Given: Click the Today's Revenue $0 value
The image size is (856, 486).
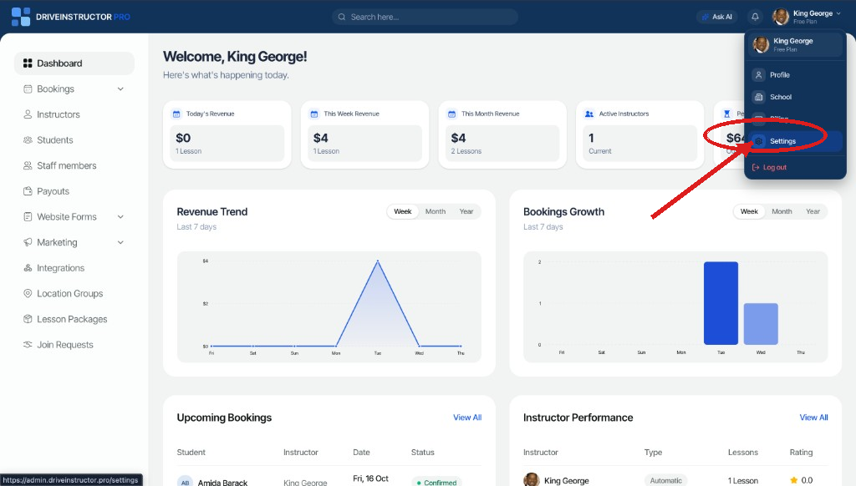Looking at the screenshot, I should 183,138.
